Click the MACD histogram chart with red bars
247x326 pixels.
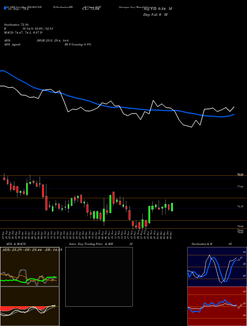click(30, 306)
